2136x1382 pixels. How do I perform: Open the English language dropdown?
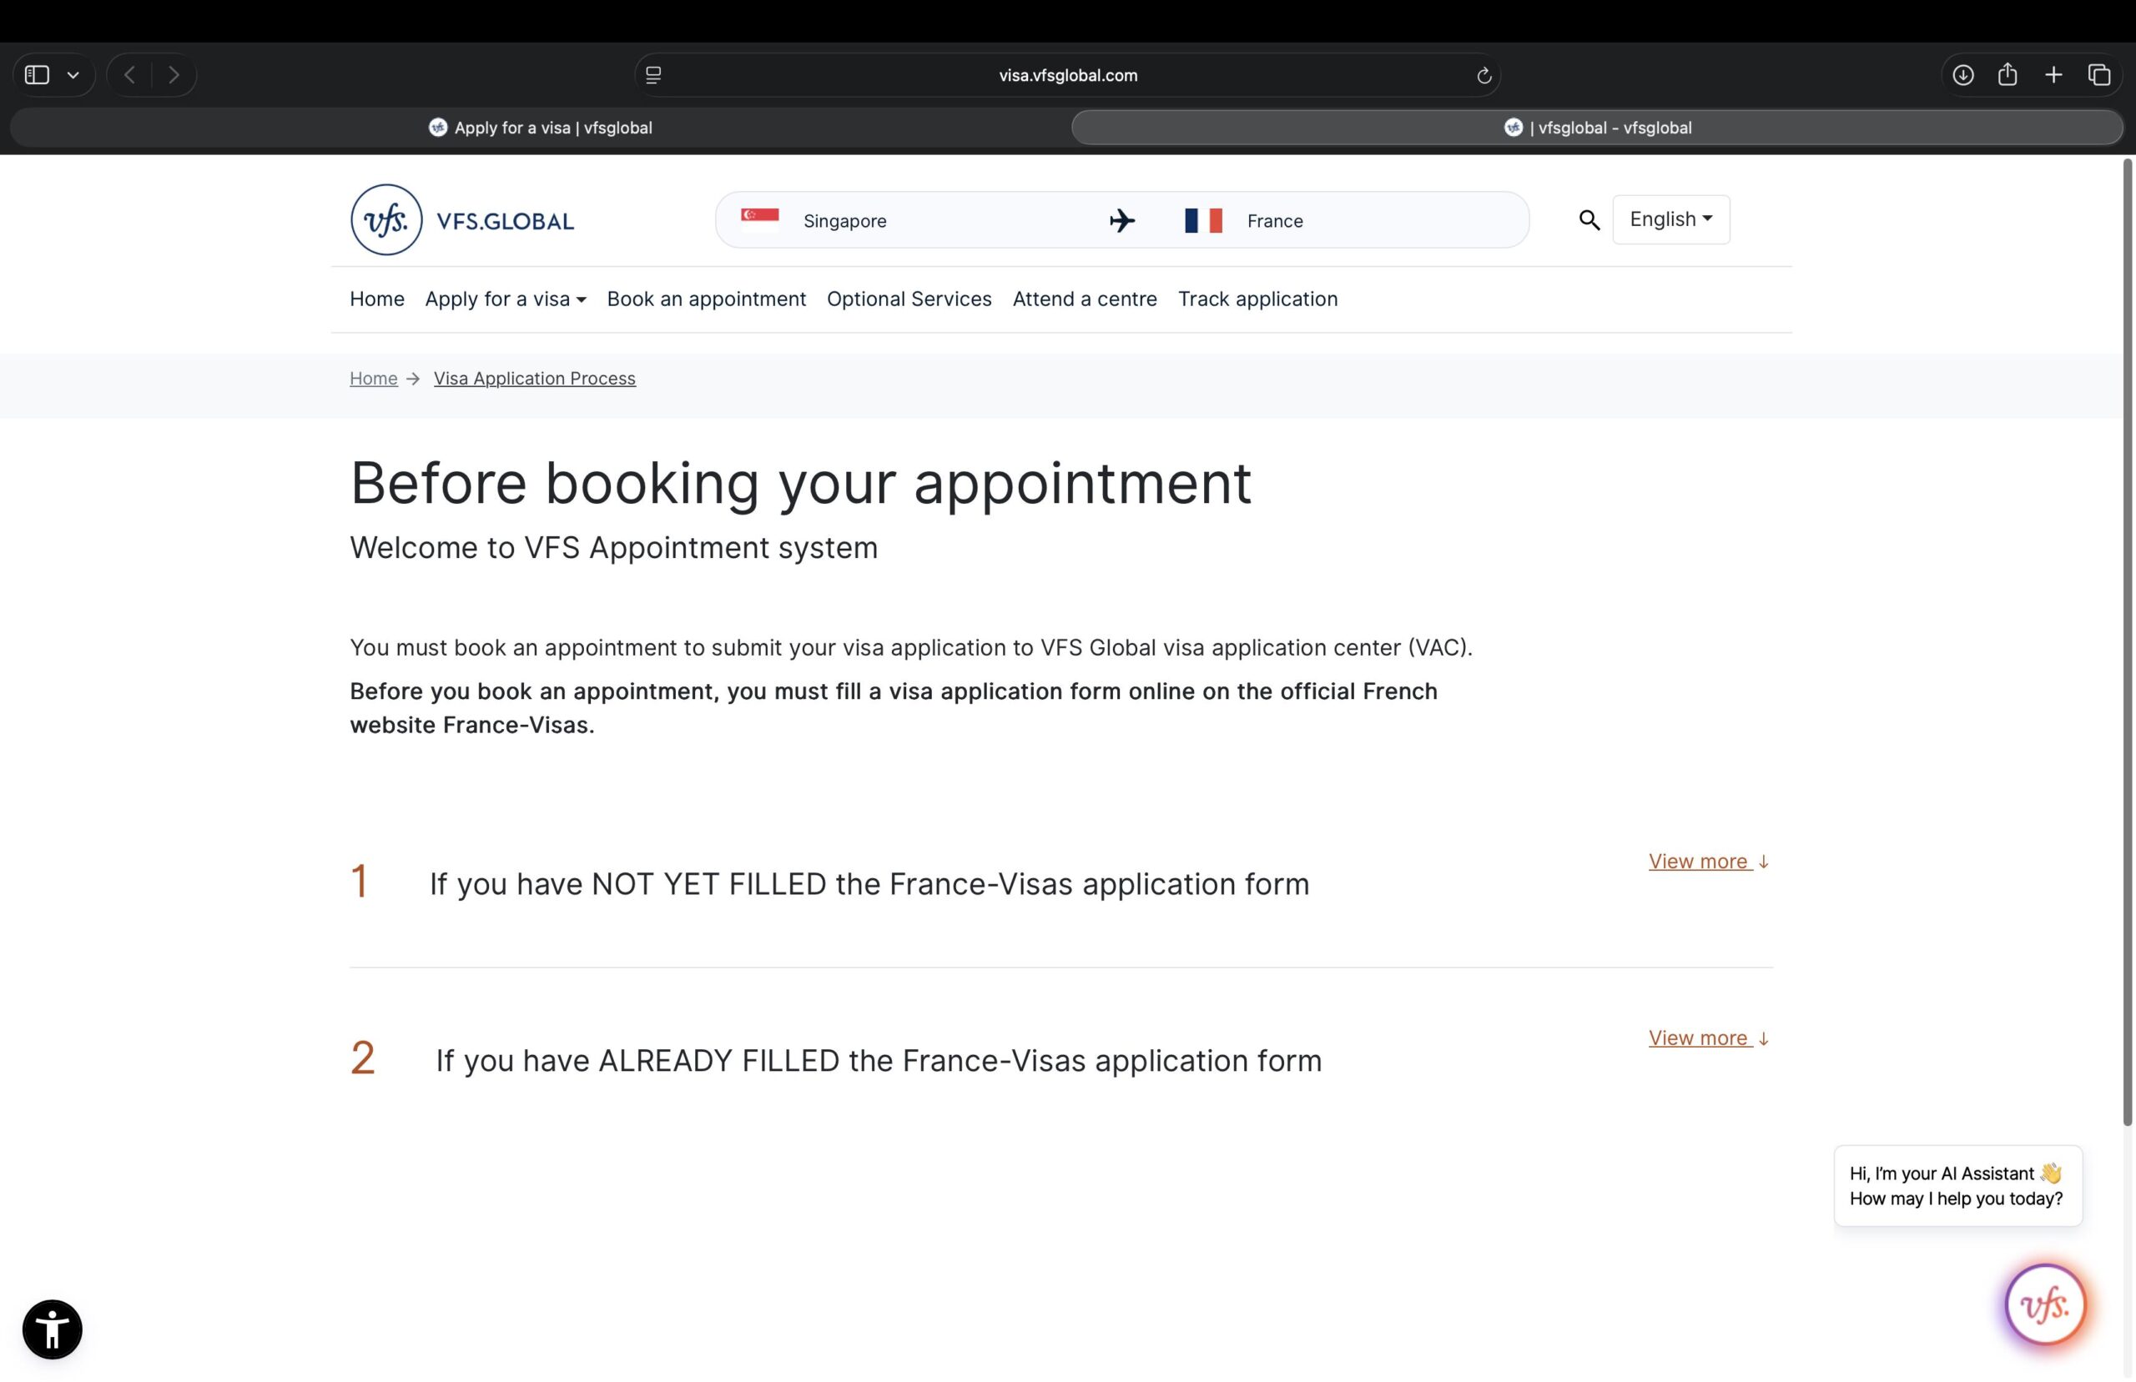pos(1670,219)
